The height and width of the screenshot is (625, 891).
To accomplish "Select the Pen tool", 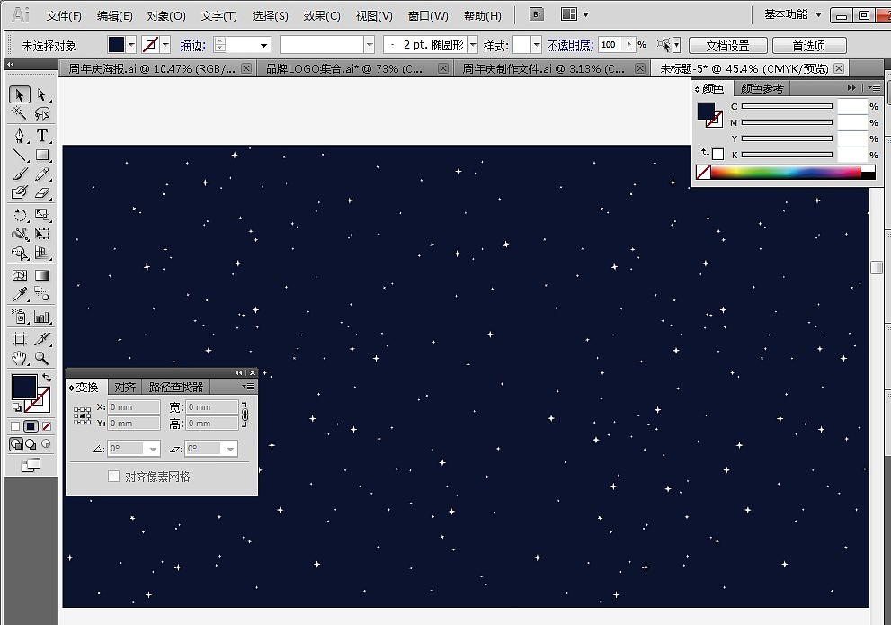I will pyautogui.click(x=19, y=136).
